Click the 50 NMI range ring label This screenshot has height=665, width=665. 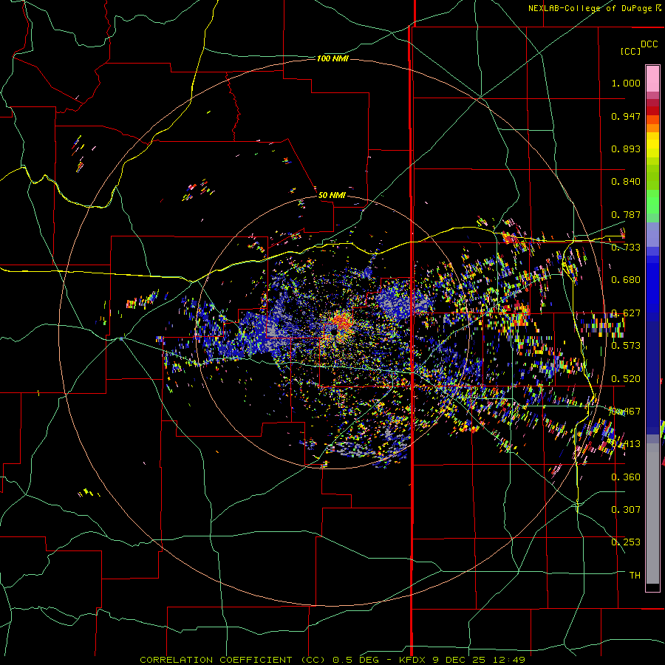332,195
